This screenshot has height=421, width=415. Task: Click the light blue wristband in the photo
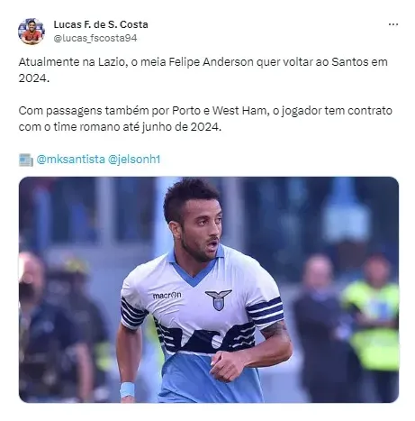pos(127,389)
